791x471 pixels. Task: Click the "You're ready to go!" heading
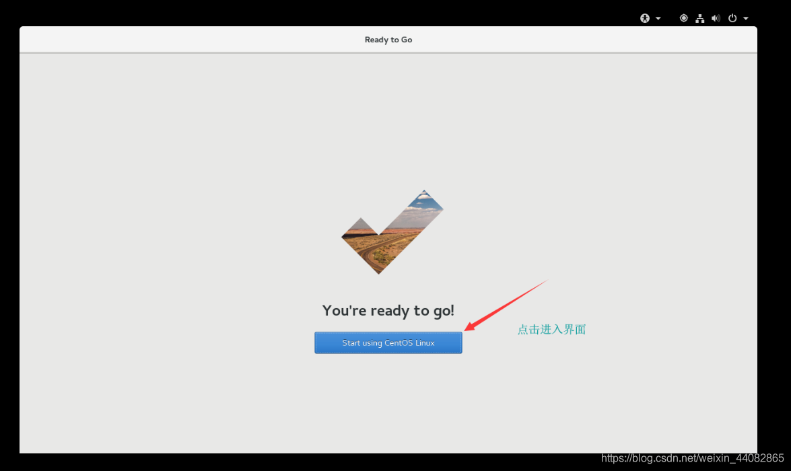pos(388,310)
